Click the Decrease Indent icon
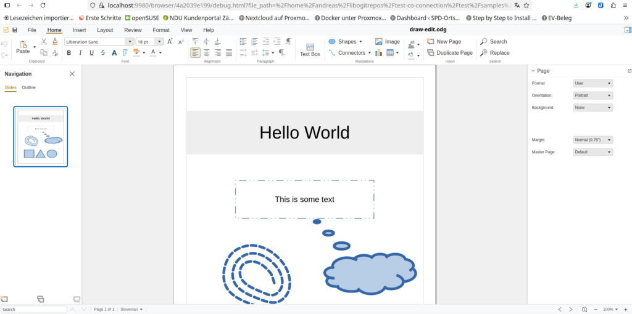Screen dimensions: 632x314 [x=277, y=41]
